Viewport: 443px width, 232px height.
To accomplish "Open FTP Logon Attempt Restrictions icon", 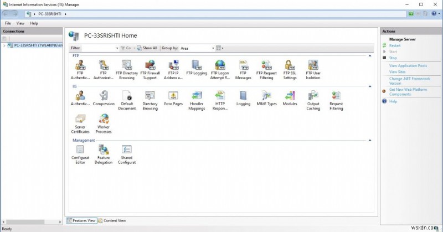I will tap(220, 70).
